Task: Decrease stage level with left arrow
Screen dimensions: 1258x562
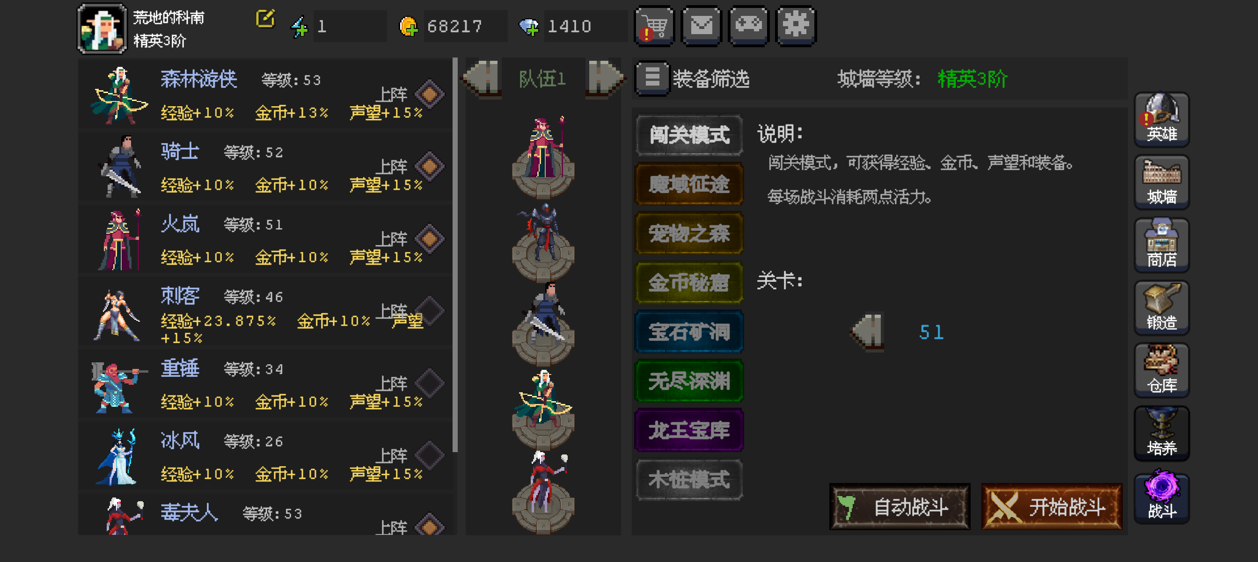Action: coord(867,332)
